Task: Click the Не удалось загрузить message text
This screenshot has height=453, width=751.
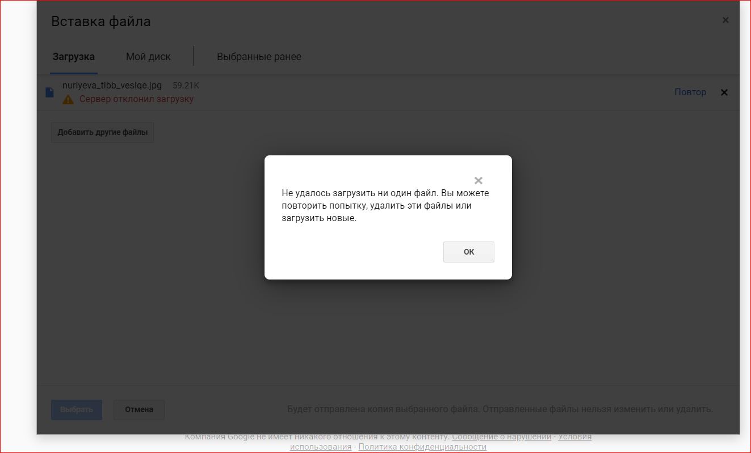Action: 385,206
